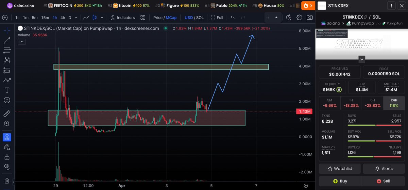Set chart interval to 15m
Screen dimensions: 408x190
45,18
